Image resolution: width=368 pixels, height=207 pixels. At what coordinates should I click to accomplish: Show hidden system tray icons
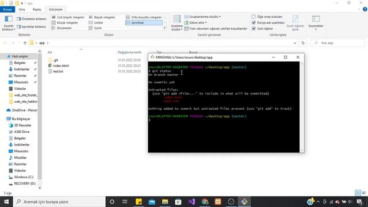click(x=318, y=202)
